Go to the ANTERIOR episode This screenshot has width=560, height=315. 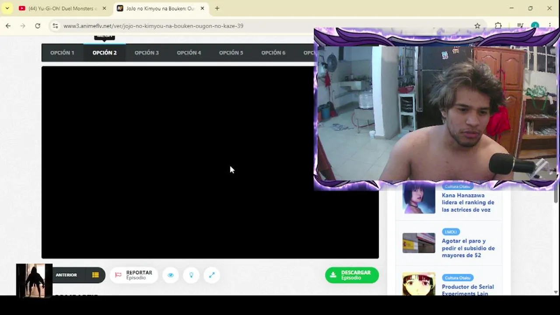click(66, 275)
